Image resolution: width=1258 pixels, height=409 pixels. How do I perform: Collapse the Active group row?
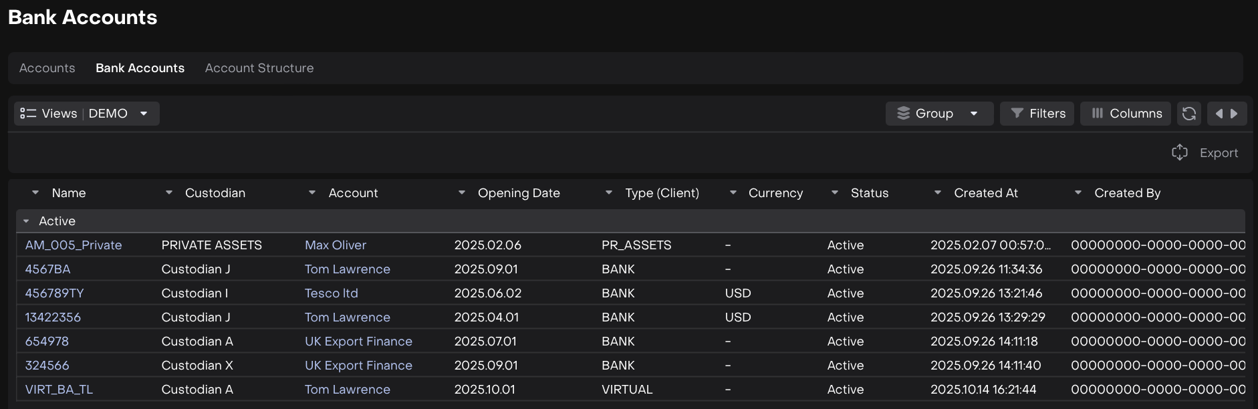[x=26, y=221]
